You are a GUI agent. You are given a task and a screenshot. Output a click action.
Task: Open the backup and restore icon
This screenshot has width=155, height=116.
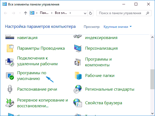[x=10, y=103]
